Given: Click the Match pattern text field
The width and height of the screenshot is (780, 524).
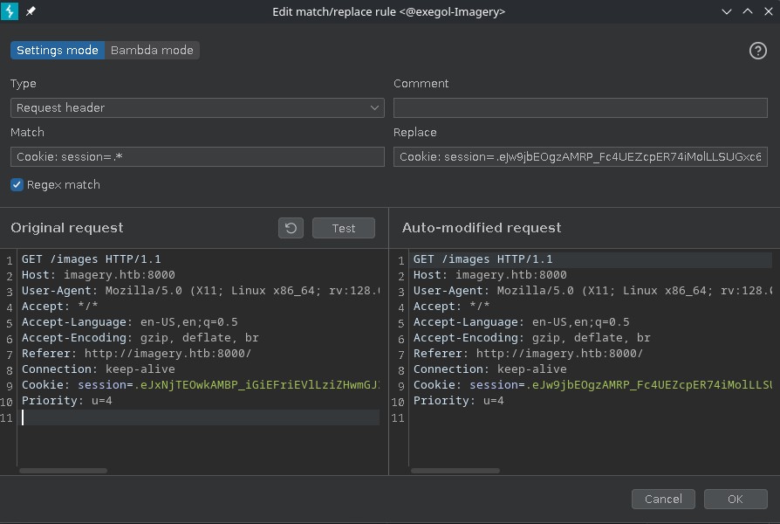Looking at the screenshot, I should 197,156.
